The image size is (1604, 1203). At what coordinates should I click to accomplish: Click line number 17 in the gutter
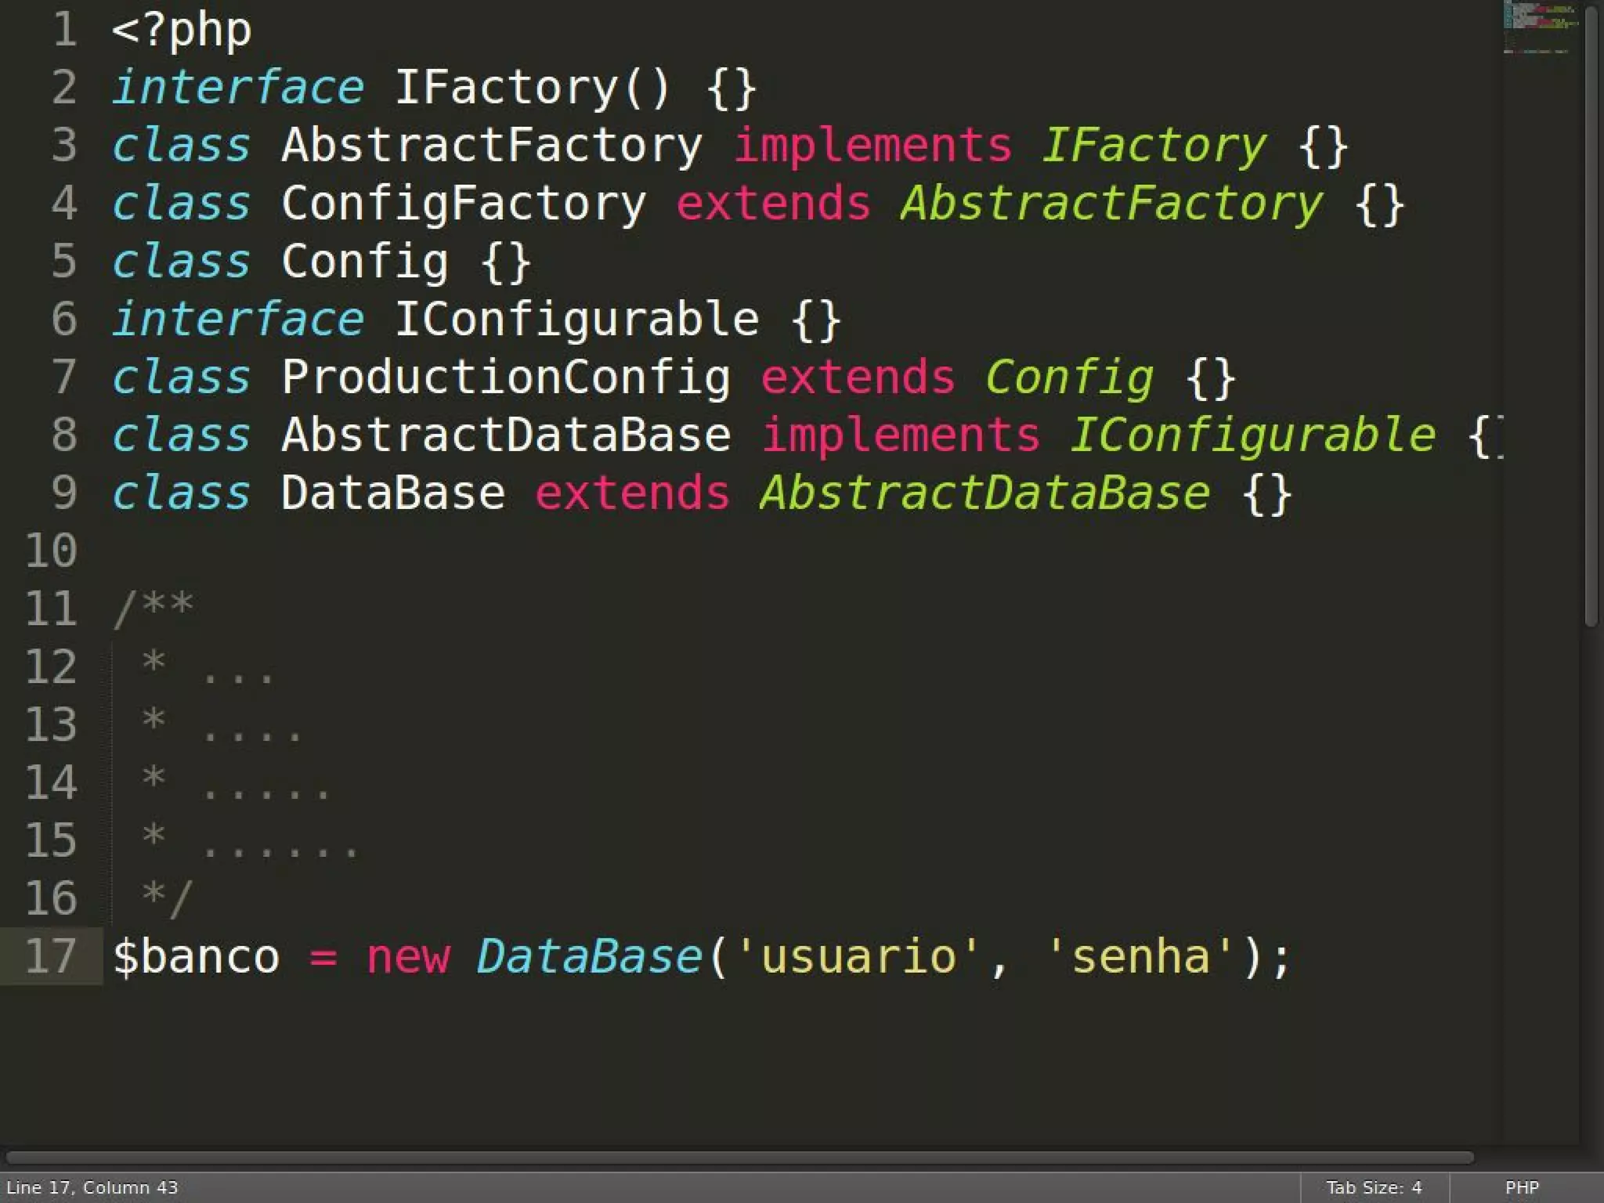(x=51, y=956)
